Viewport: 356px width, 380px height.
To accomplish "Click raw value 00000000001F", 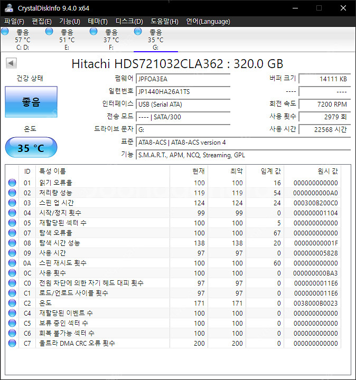I will (x=316, y=243).
